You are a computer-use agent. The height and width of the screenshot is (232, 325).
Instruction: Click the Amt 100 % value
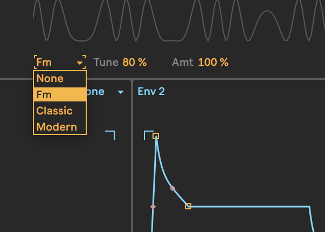(x=213, y=62)
